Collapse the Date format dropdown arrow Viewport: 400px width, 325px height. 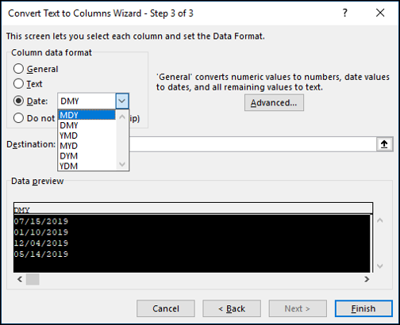click(x=122, y=101)
